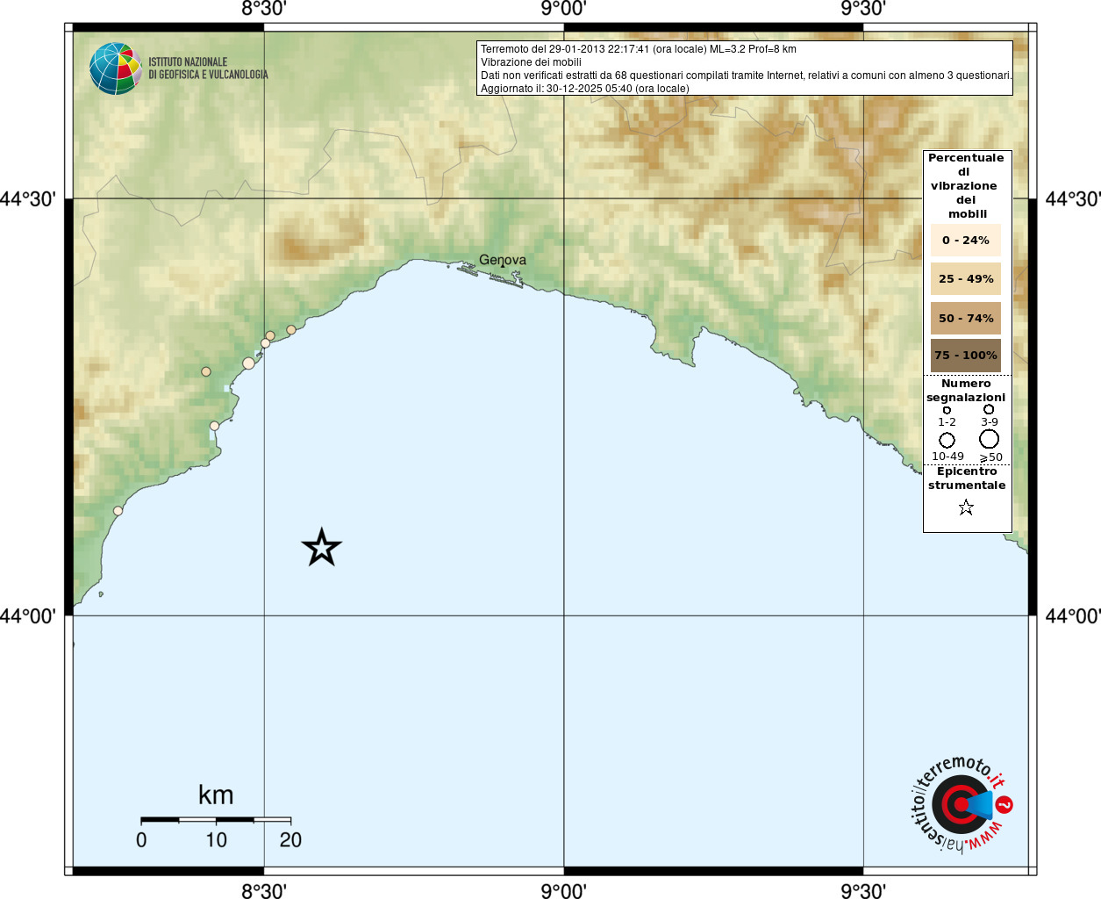Click the Genova city label
Viewport: 1101px width, 899px height.
pos(503,260)
